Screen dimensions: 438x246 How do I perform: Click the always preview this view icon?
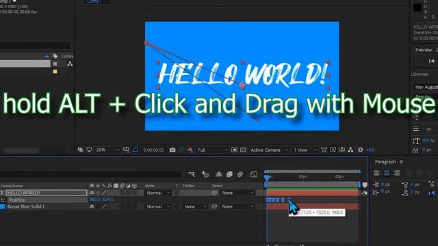point(81,150)
